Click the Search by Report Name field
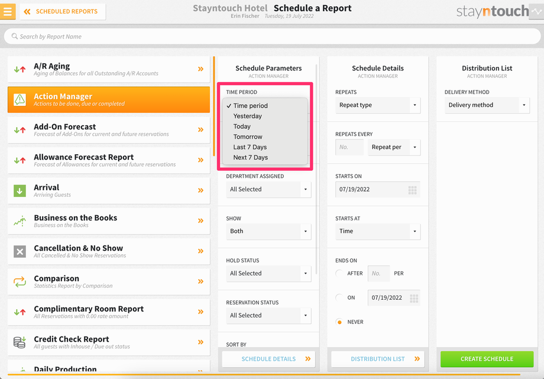Screen dimensions: 544x379 point(272,37)
